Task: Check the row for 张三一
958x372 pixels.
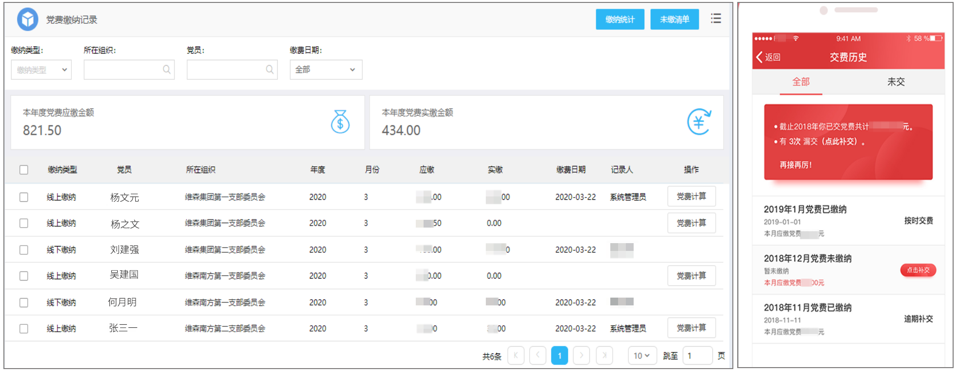Action: pyautogui.click(x=24, y=329)
